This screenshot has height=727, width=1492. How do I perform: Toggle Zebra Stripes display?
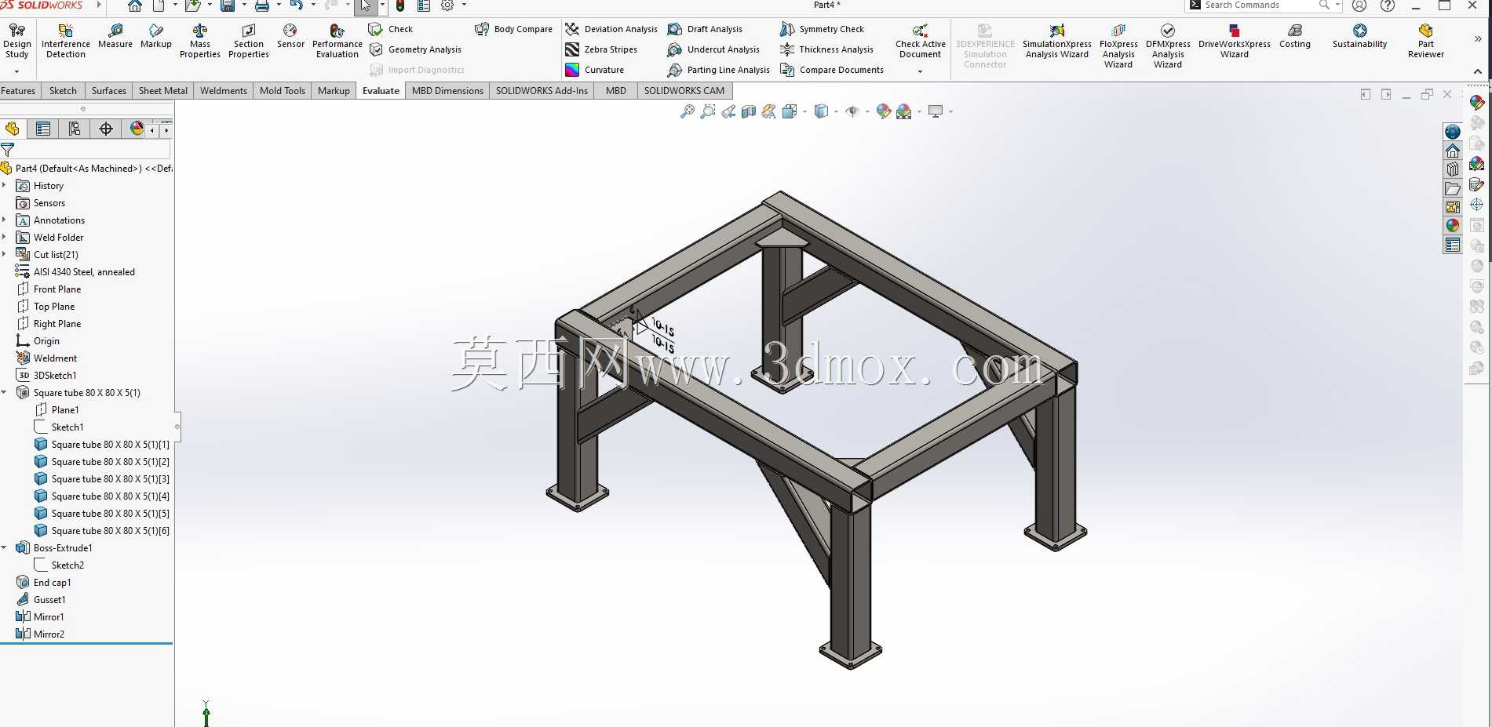click(601, 49)
